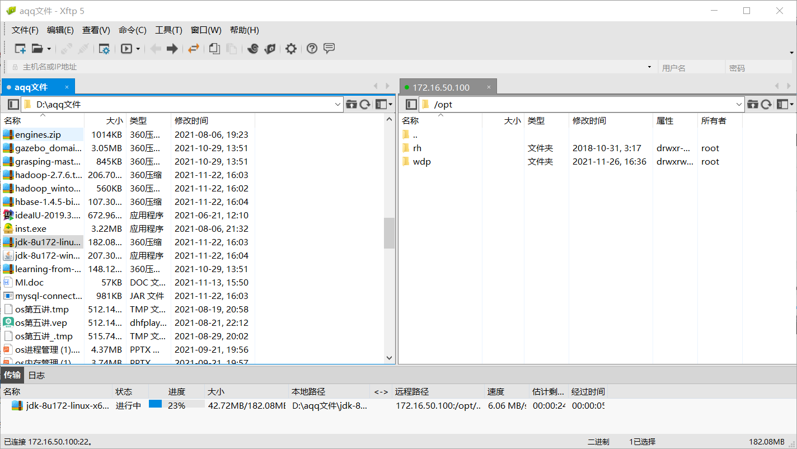This screenshot has height=449, width=797.
Task: Open session properties icon with gear
Action: click(x=104, y=49)
